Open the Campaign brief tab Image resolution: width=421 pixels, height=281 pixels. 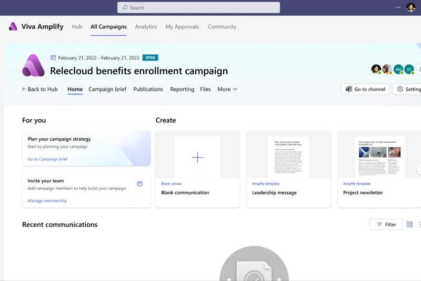point(107,89)
